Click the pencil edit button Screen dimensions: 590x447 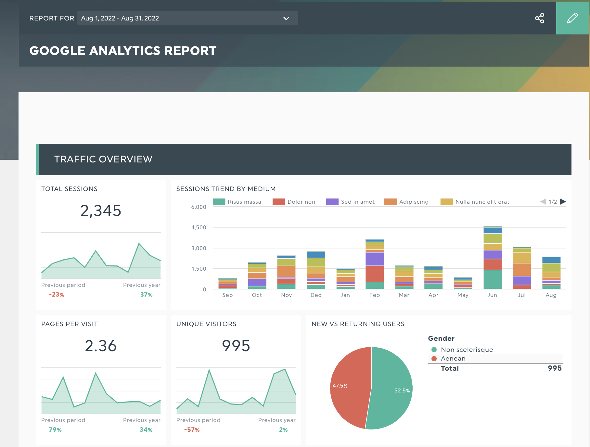pos(572,18)
